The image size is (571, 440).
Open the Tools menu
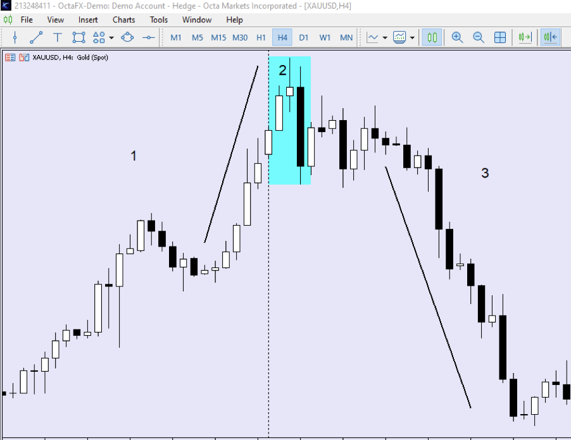point(159,20)
